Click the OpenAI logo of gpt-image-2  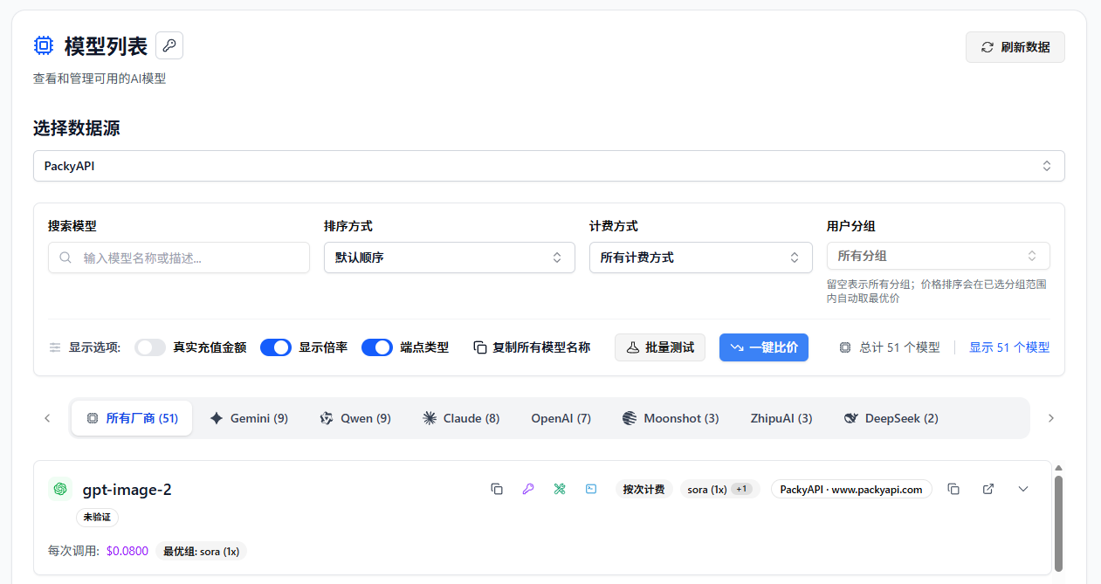(60, 489)
